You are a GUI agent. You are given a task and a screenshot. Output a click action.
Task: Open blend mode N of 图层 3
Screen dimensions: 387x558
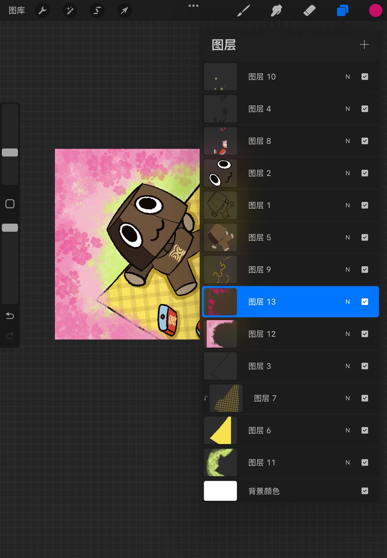[348, 366]
